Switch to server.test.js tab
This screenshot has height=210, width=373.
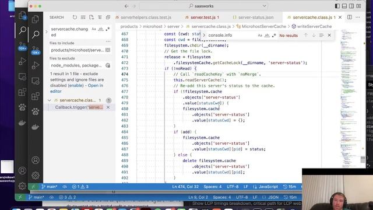coord(205,17)
